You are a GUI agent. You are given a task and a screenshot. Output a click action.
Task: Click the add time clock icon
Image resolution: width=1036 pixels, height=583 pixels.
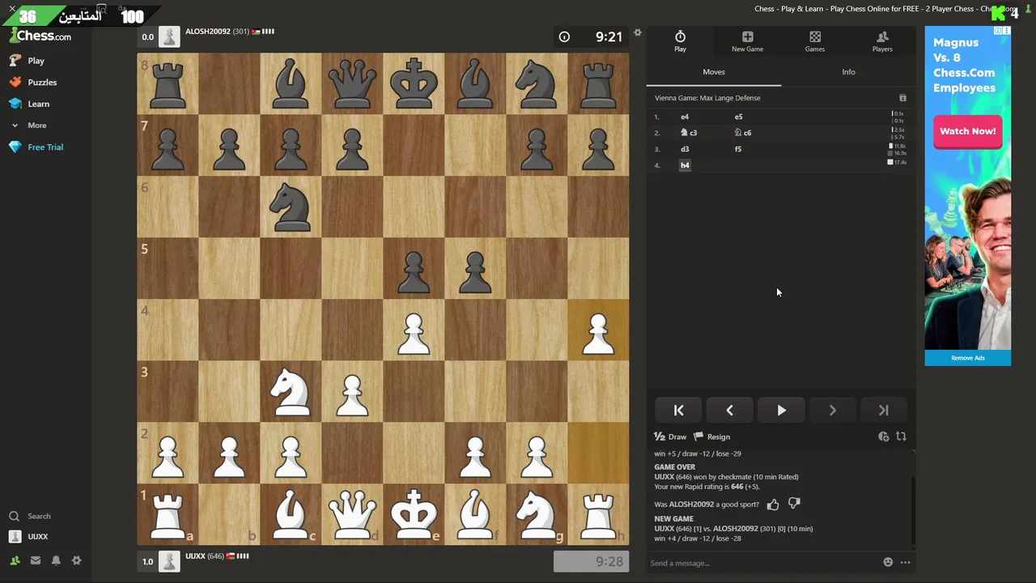(x=884, y=436)
